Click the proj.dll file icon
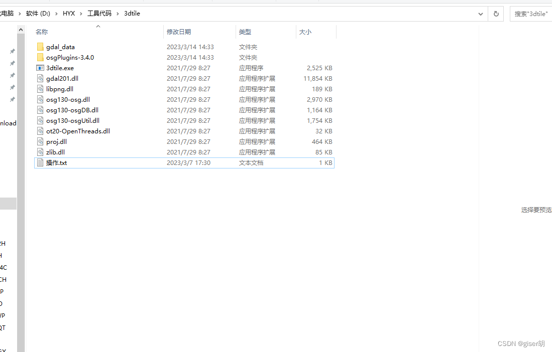Image resolution: width=552 pixels, height=352 pixels. [x=40, y=141]
